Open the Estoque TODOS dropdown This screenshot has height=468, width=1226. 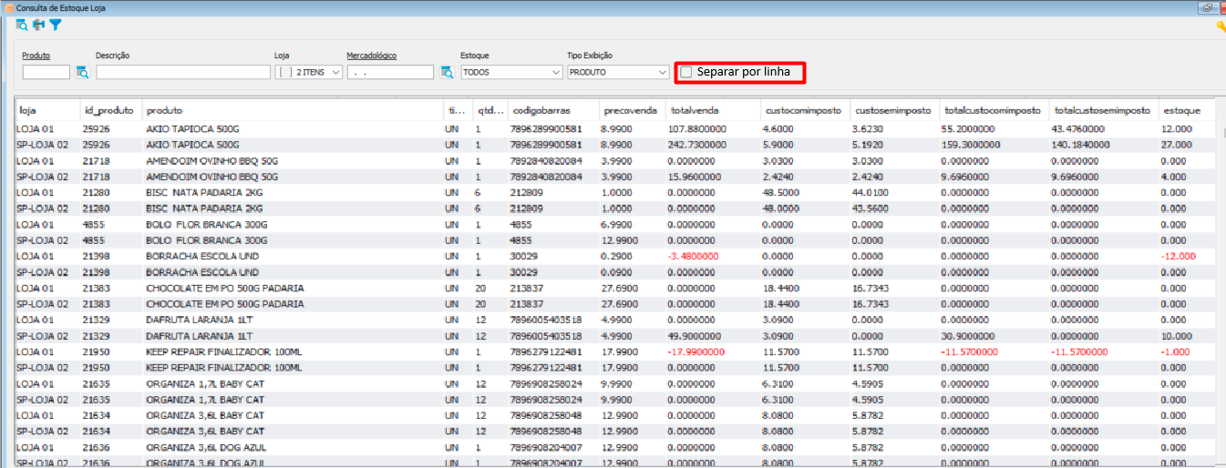(556, 72)
